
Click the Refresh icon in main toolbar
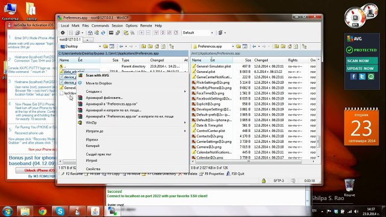click(103, 33)
